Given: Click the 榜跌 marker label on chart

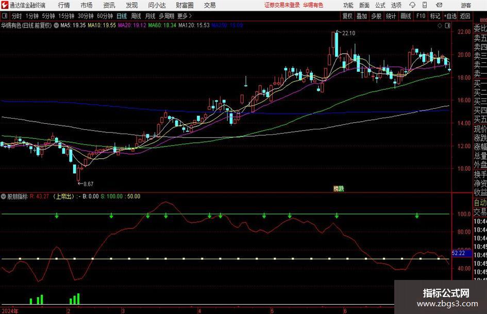Looking at the screenshot, I should click(339, 188).
